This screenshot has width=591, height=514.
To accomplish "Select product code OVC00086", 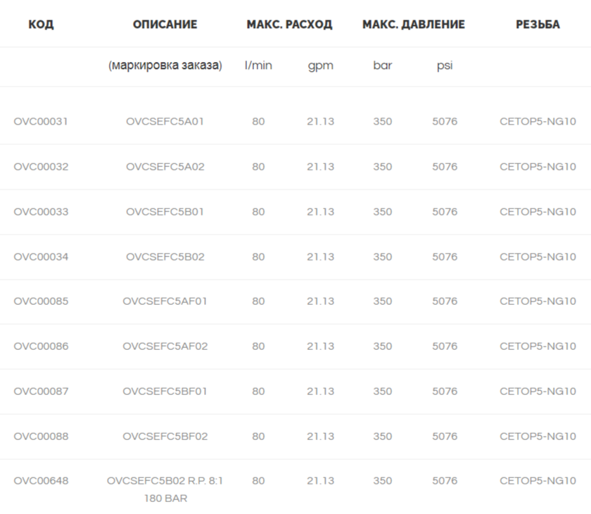I will 41,346.
